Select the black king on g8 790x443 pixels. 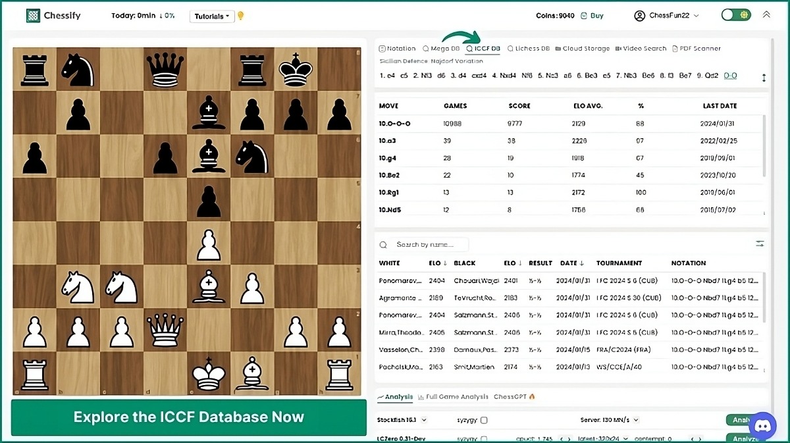[x=296, y=68]
